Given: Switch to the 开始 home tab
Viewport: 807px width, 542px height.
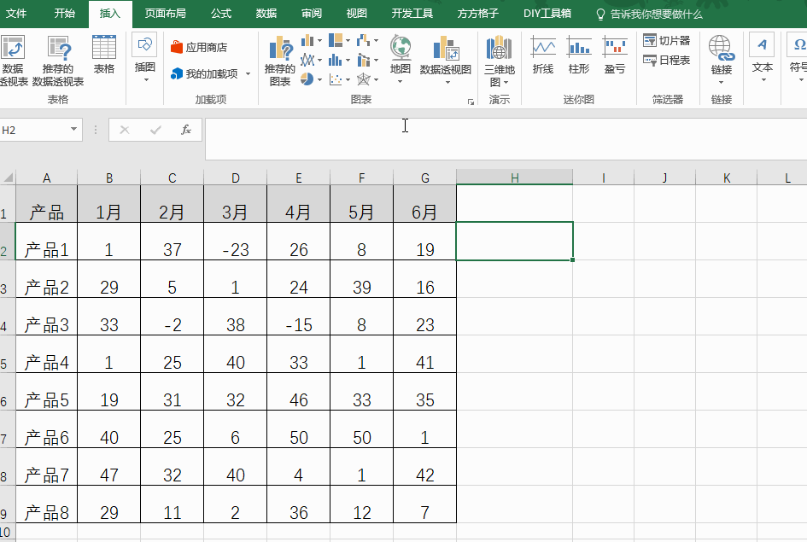Looking at the screenshot, I should coord(64,14).
